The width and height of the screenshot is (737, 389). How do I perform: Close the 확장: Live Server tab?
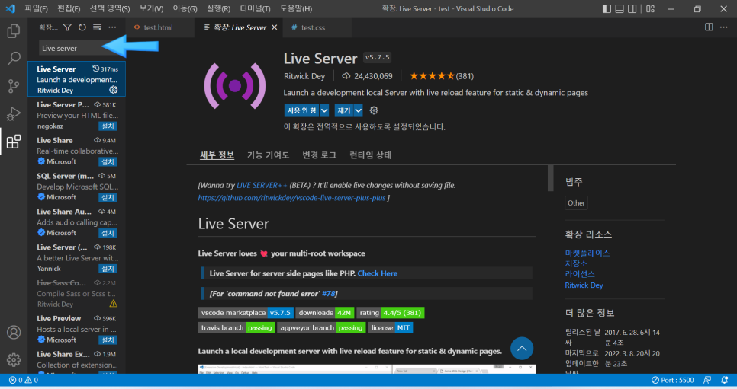[275, 27]
